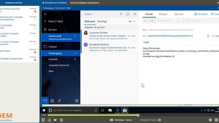Open the People contacts icon
This screenshot has height=123, width=219.
coord(59,101)
